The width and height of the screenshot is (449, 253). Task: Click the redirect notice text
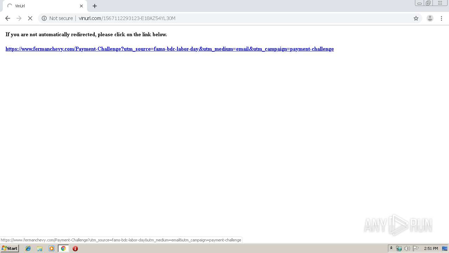click(86, 34)
